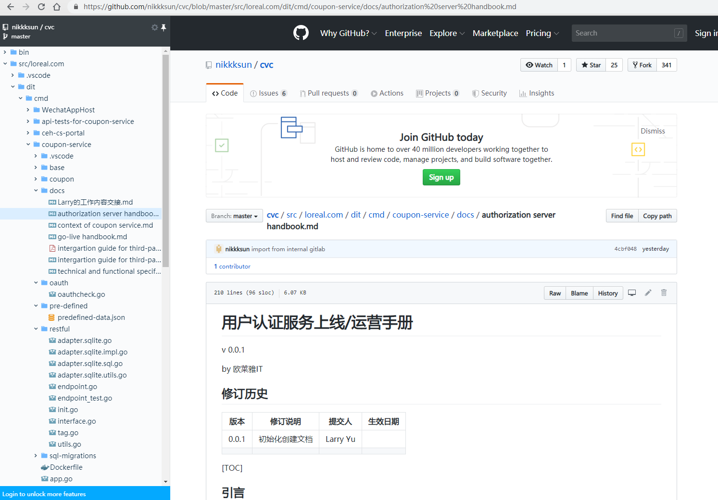Click go file icon of endpoint.go
The height and width of the screenshot is (500, 718).
point(52,387)
